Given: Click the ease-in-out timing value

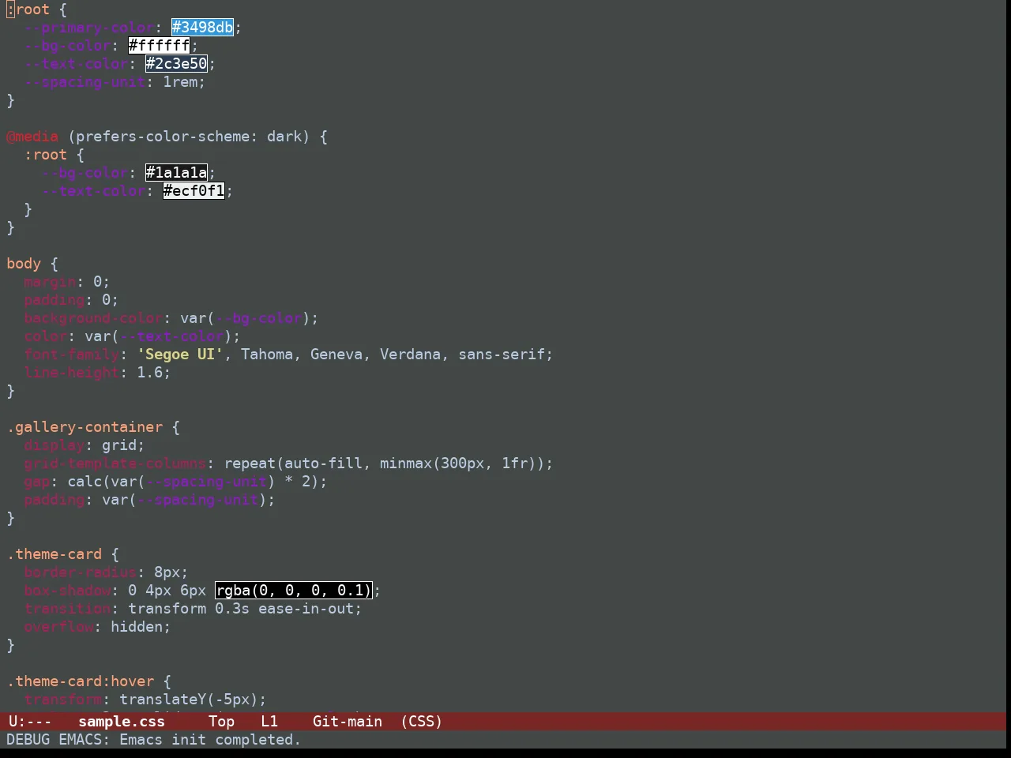Looking at the screenshot, I should [x=306, y=609].
